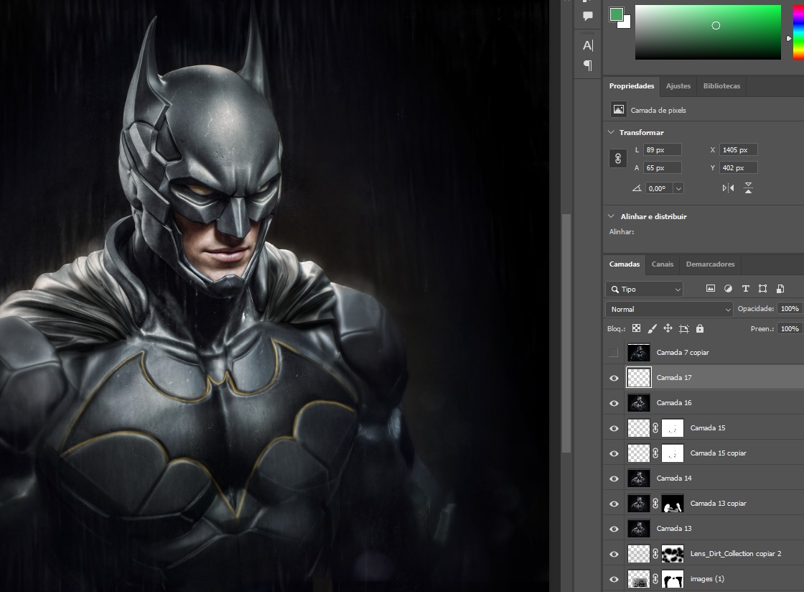The height and width of the screenshot is (592, 804).
Task: Click the Opacidade percentage field
Action: [x=790, y=309]
